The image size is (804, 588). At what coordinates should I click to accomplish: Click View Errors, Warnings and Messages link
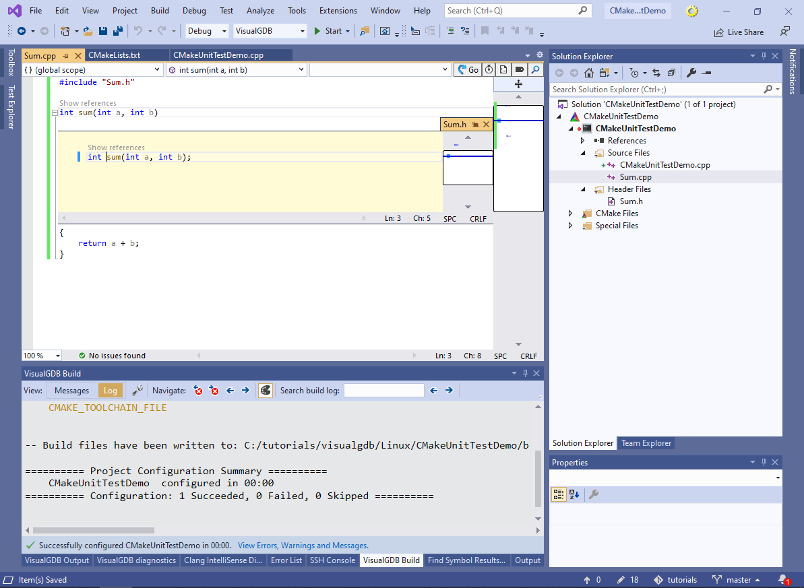coord(303,546)
